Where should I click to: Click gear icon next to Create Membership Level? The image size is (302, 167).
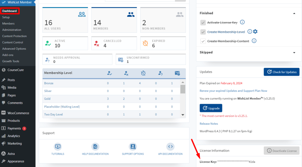(x=255, y=31)
